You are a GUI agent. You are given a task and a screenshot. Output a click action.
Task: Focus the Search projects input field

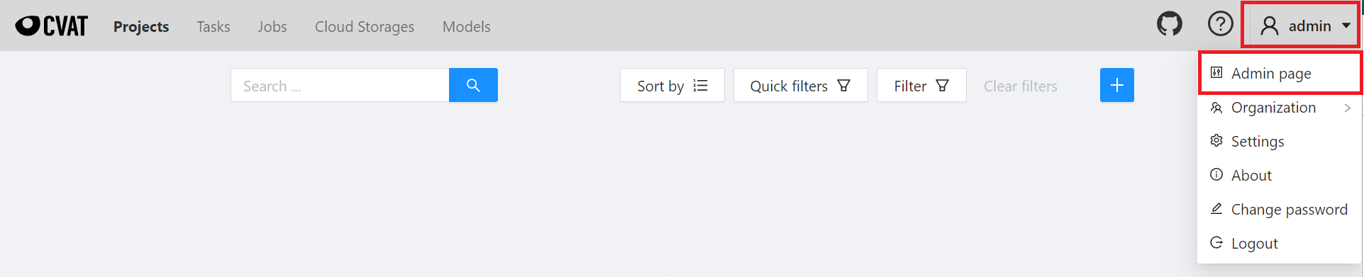[x=340, y=85]
